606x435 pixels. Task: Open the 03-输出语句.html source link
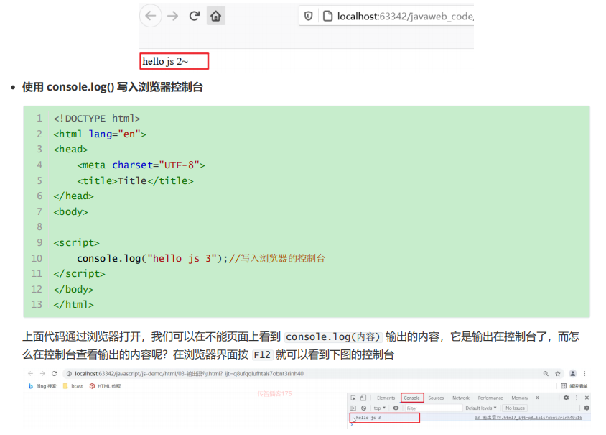tap(528, 418)
